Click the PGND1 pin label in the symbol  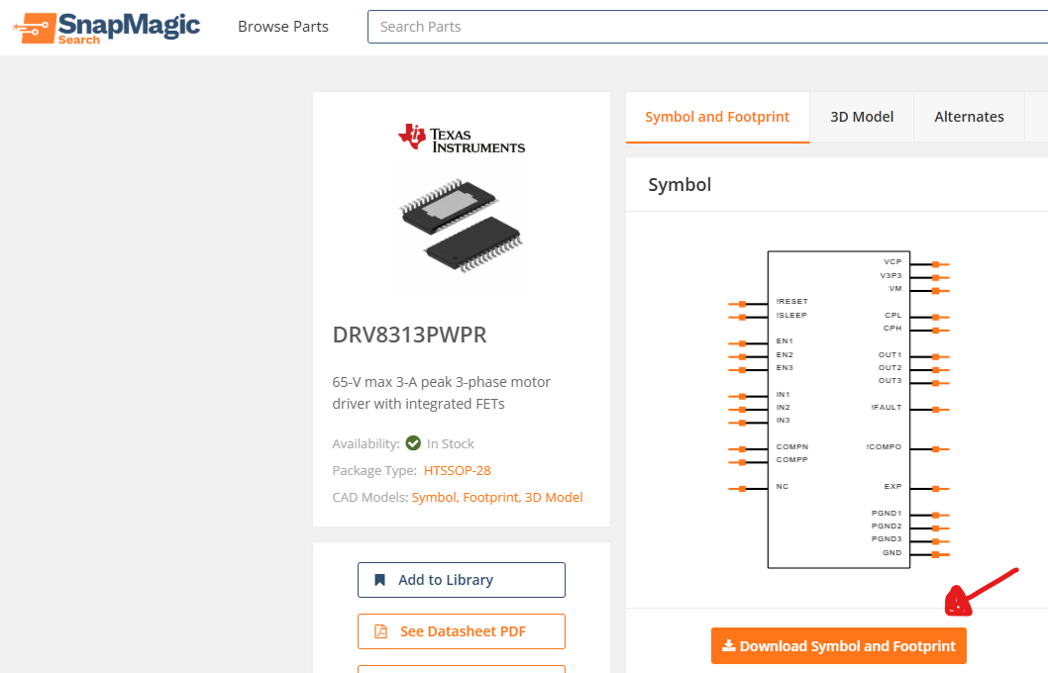887,514
